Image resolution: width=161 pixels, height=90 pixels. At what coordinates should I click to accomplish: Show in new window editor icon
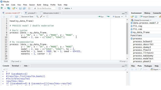click(11, 16)
